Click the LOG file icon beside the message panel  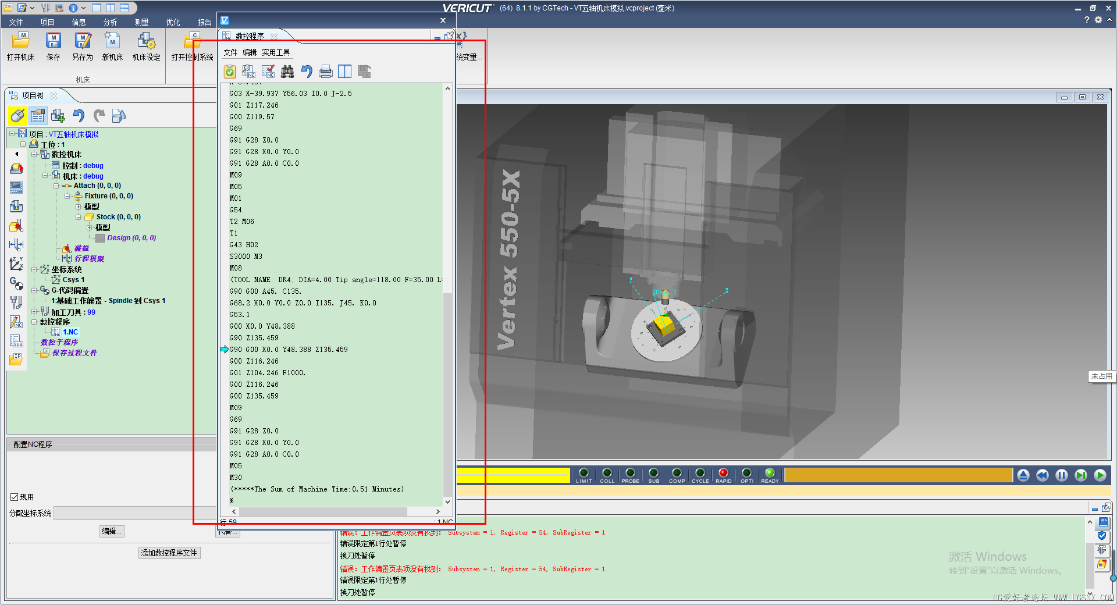[x=1103, y=522]
